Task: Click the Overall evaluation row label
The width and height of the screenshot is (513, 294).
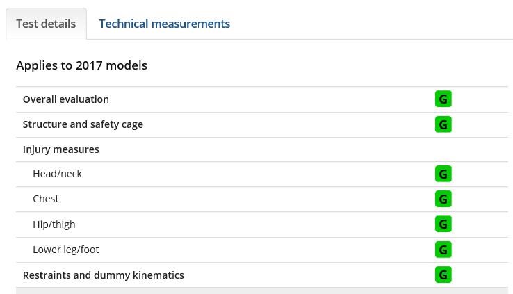Action: (x=66, y=99)
